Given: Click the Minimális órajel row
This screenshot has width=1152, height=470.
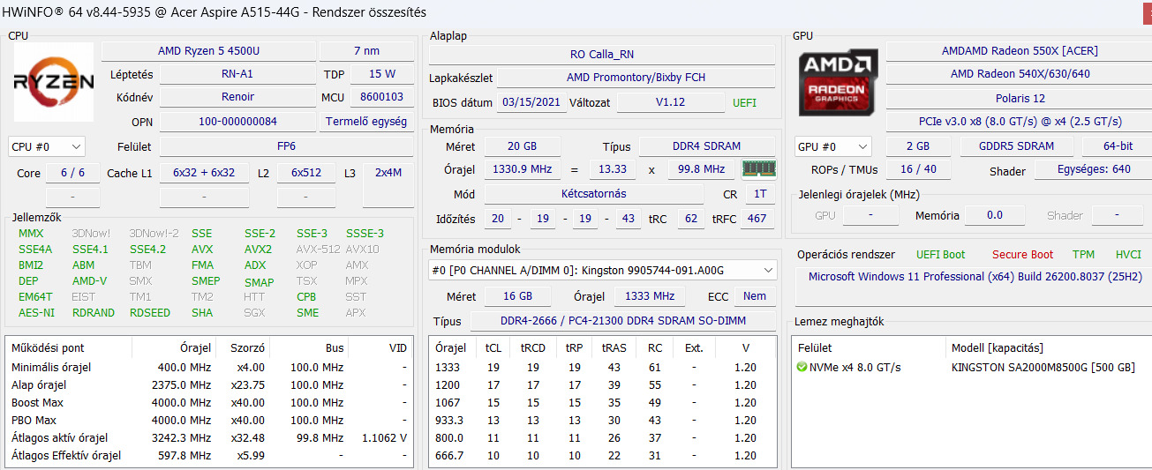Looking at the screenshot, I should coord(209,367).
